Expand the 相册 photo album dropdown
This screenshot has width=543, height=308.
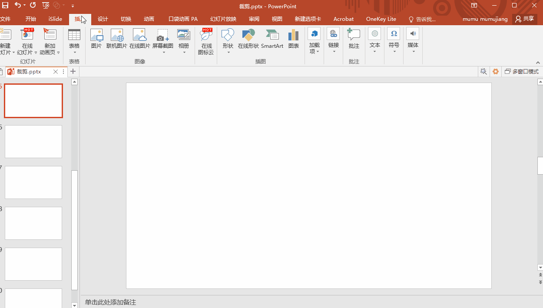click(x=184, y=52)
